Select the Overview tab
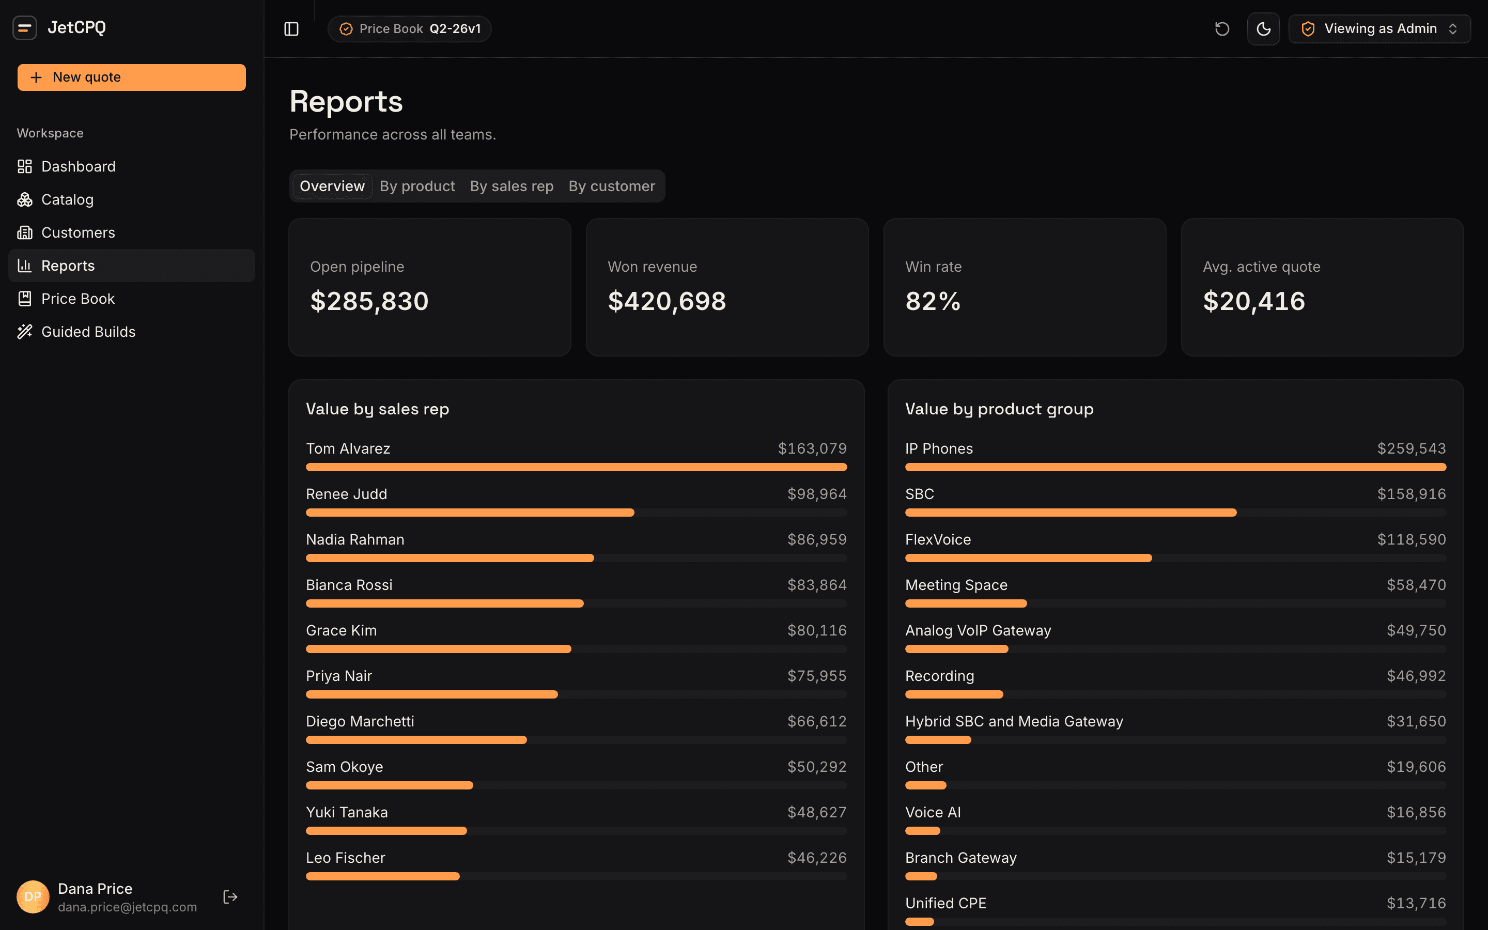Image resolution: width=1488 pixels, height=930 pixels. tap(332, 187)
